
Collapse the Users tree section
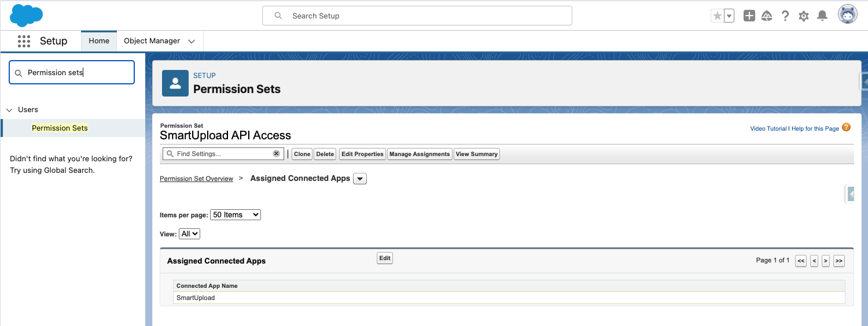click(x=9, y=110)
